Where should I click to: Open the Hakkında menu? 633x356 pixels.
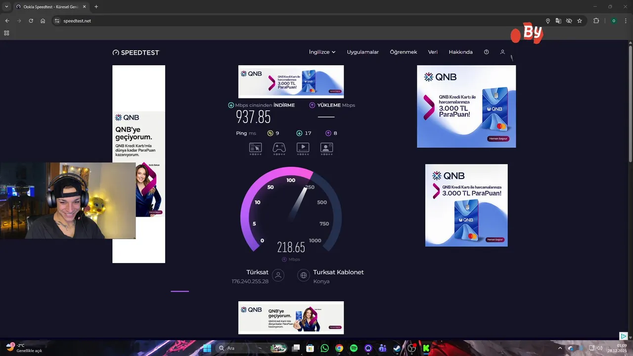click(x=460, y=52)
